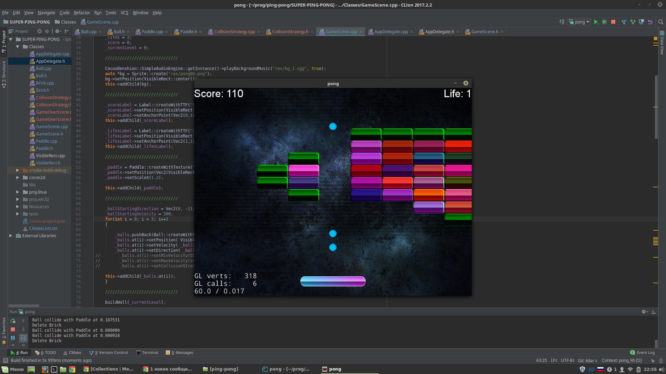The image size is (666, 374).
Task: Start debugging with the bug icon
Action: (605, 22)
